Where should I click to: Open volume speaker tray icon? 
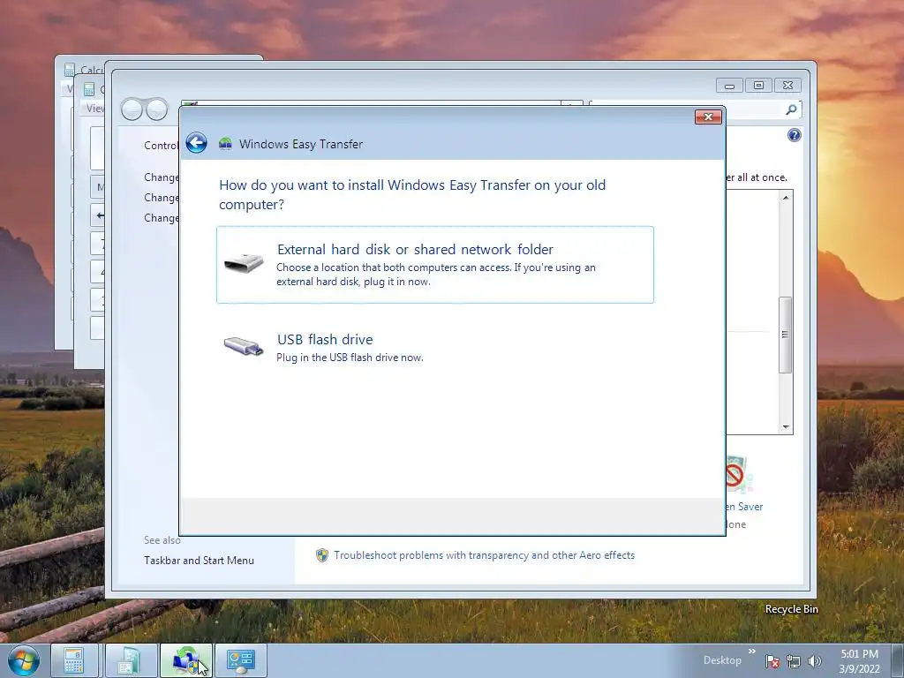815,661
